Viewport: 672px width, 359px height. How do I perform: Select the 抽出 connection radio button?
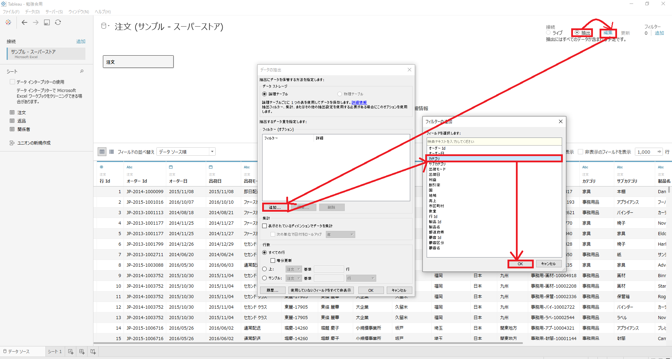tap(577, 33)
